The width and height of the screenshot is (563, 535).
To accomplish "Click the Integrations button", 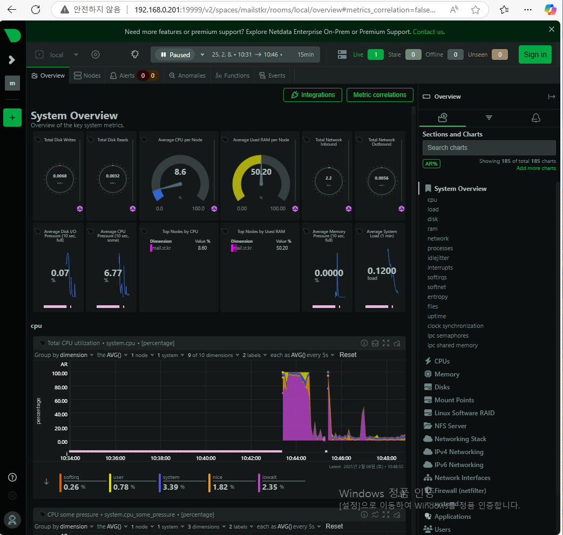I will click(x=313, y=95).
